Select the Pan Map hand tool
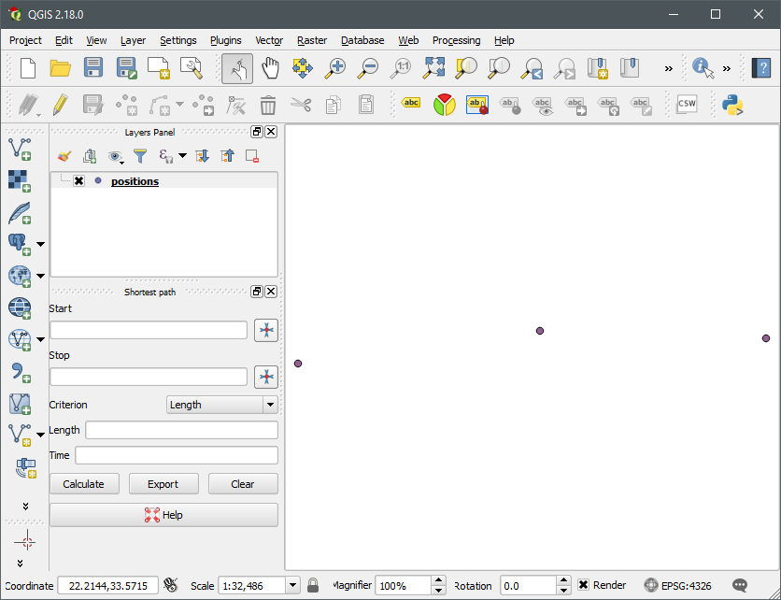Image resolution: width=781 pixels, height=600 pixels. [270, 68]
